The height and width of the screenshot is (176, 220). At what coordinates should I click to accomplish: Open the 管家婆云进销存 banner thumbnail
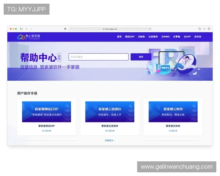coord(110,112)
